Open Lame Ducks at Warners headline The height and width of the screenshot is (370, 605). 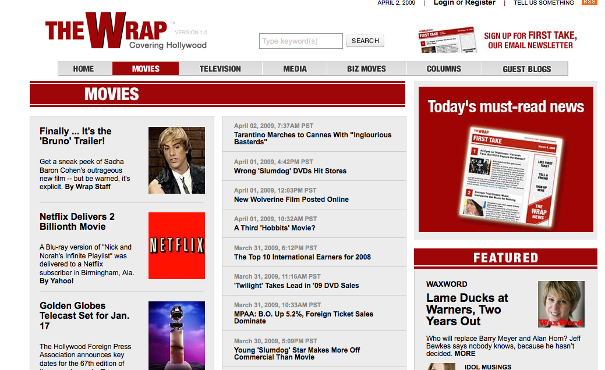tap(467, 309)
